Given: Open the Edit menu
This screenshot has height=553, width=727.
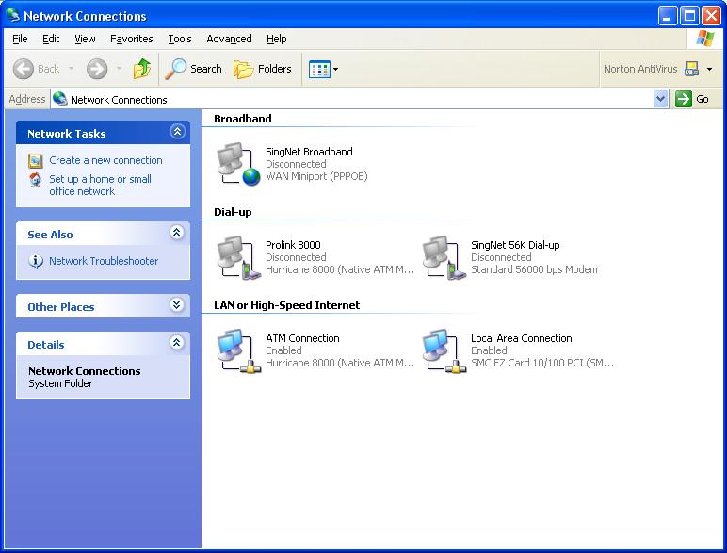Looking at the screenshot, I should (x=51, y=39).
